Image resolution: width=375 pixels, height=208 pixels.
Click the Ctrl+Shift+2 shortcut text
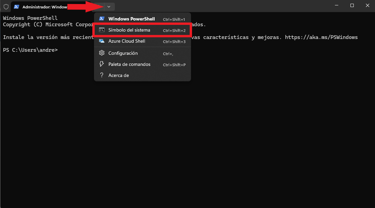point(174,31)
